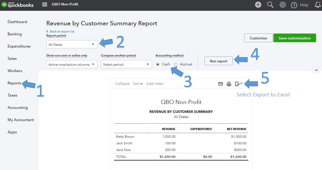Click the Help text in header
322x170 pixels.
click(304, 5)
